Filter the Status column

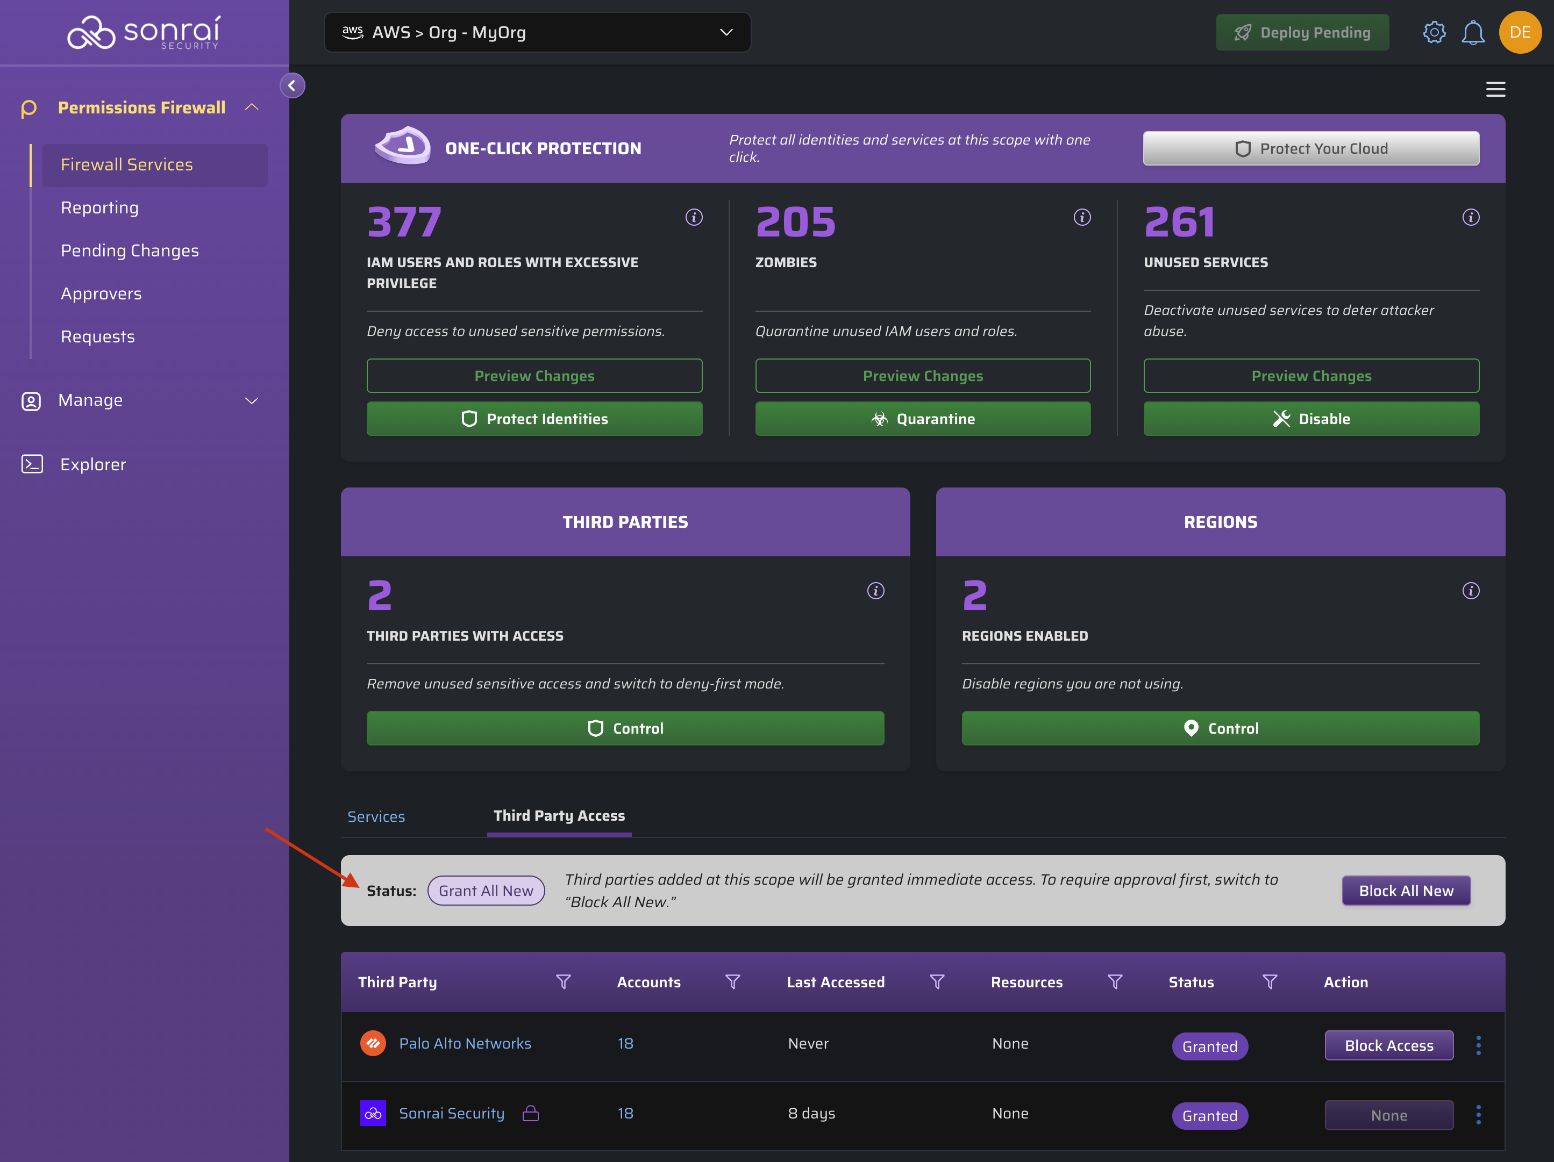(x=1270, y=981)
